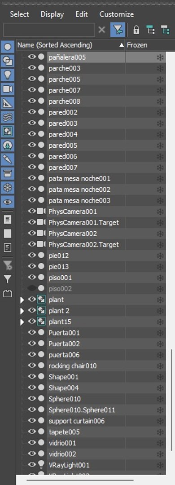Image resolution: width=175 pixels, height=485 pixels.
Task: Expand the plant 2 group
Action: click(x=22, y=311)
